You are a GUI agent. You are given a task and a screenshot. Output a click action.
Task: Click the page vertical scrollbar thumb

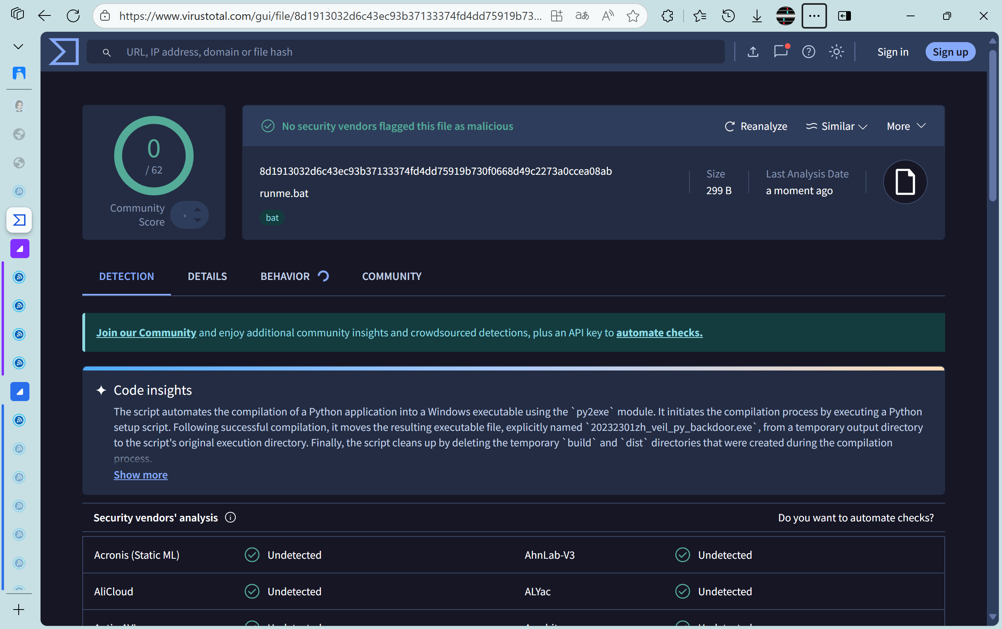(x=992, y=125)
